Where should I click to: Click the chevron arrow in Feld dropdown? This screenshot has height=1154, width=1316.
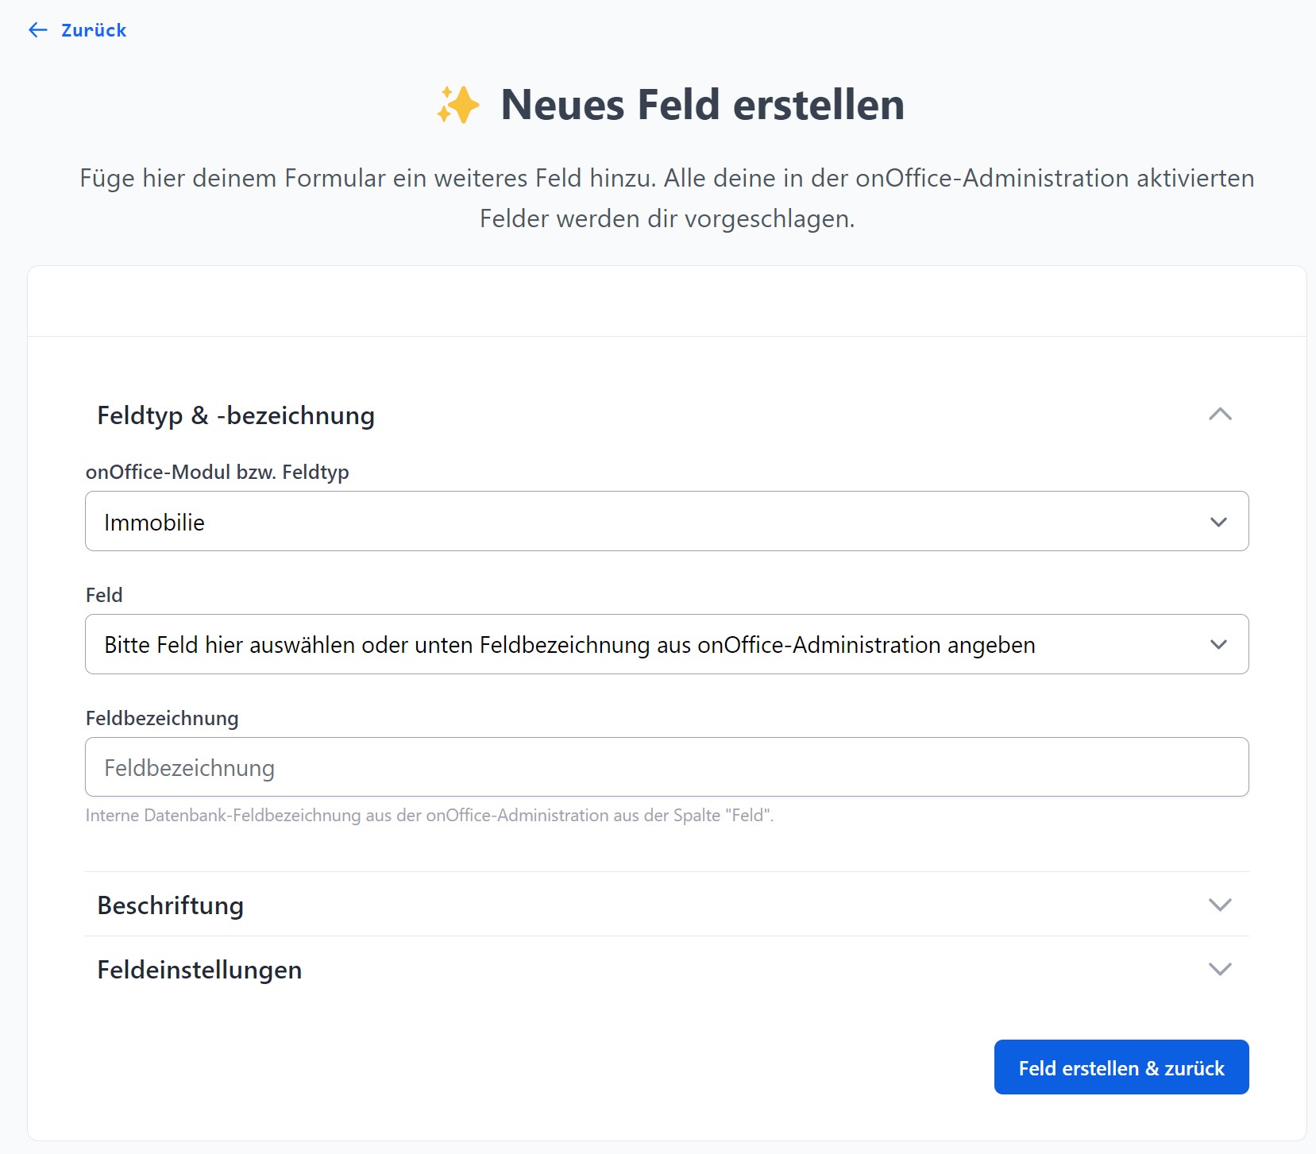(1218, 644)
